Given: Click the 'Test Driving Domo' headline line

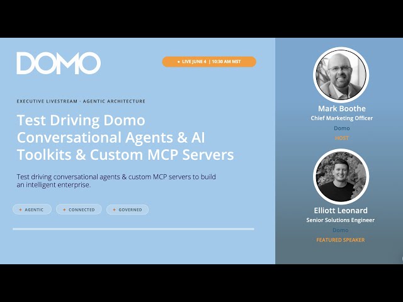Looking at the screenshot, I should click(81, 120).
